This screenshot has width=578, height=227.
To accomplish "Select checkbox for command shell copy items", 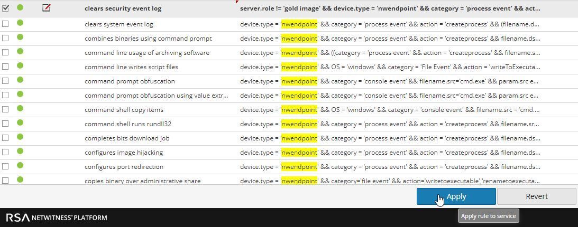I will click(x=5, y=109).
